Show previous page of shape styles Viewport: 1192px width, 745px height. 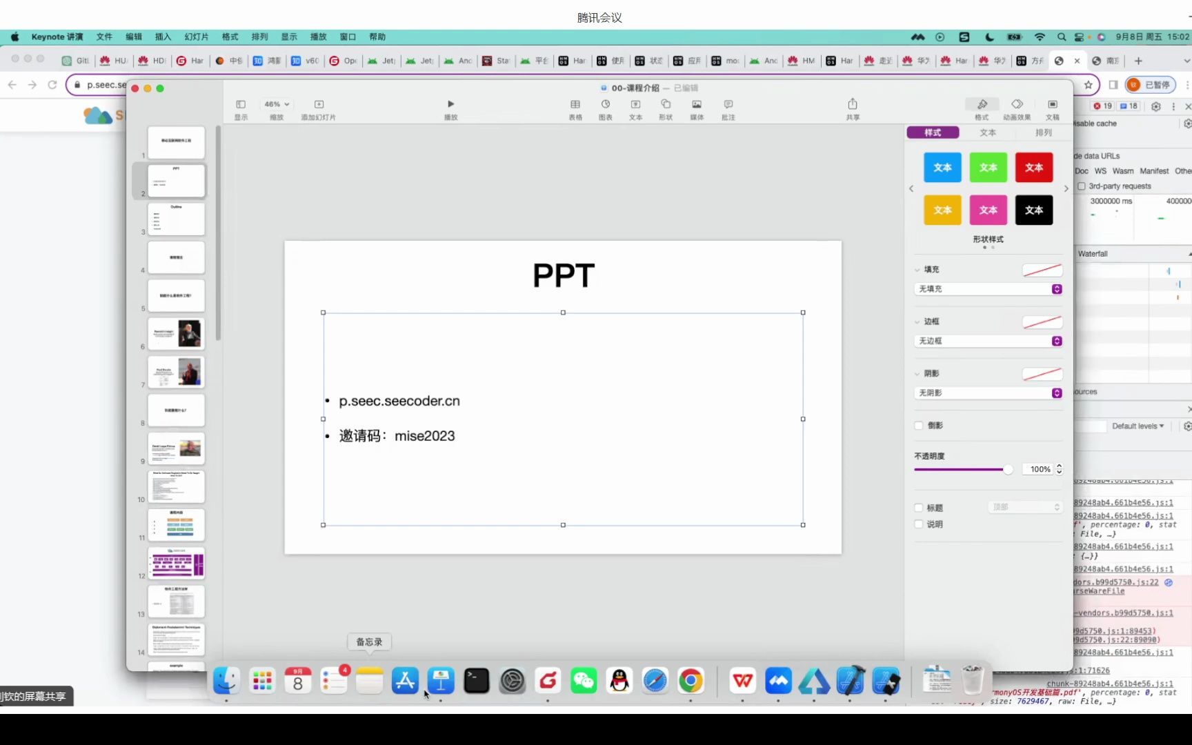911,188
